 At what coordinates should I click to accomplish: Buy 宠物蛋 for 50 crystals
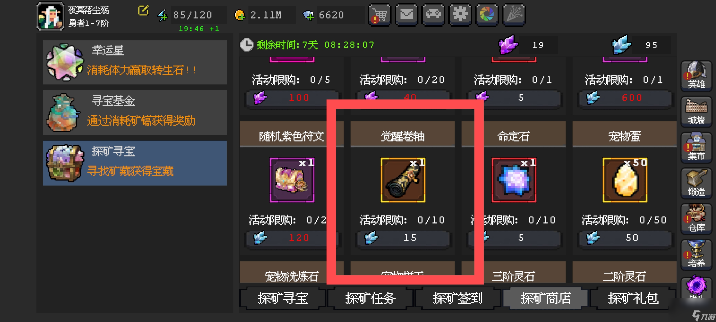point(625,238)
